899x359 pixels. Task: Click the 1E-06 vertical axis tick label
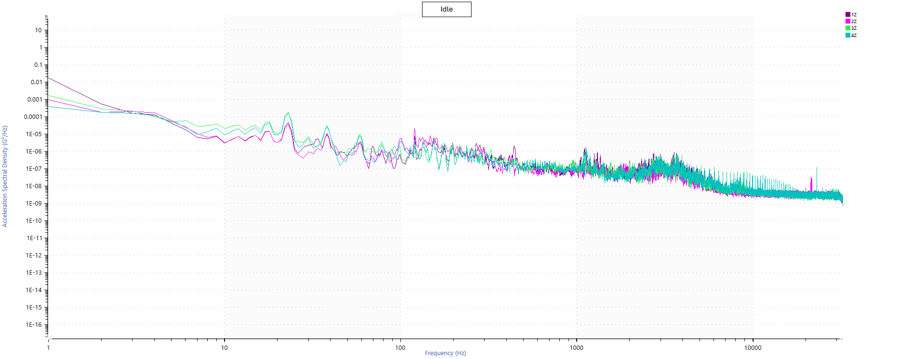[x=34, y=152]
